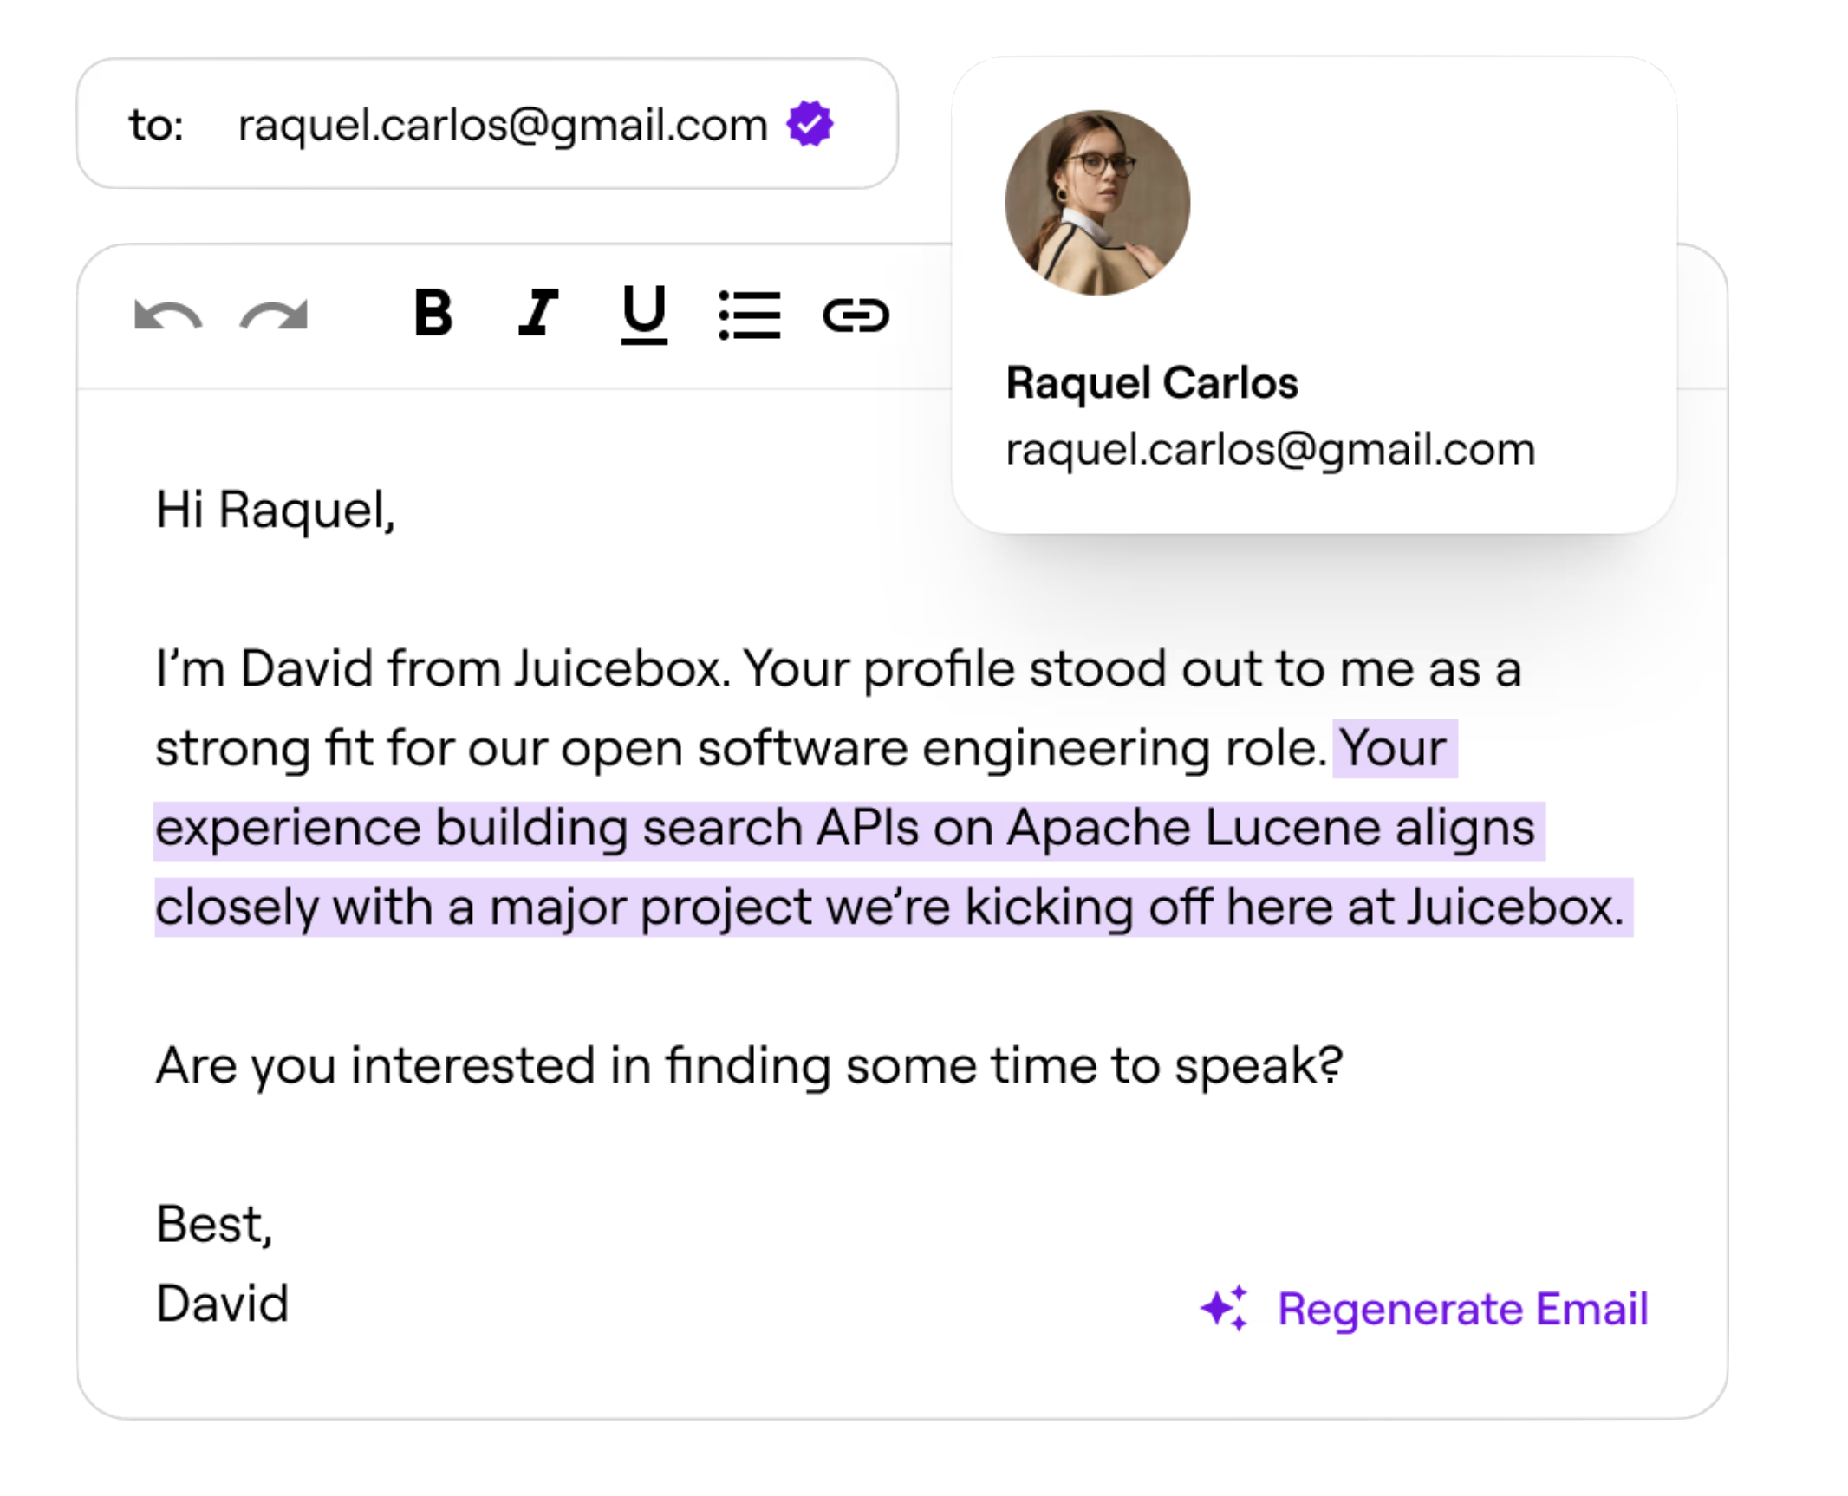Click the 'to:' label
The image size is (1848, 1496).
click(156, 125)
